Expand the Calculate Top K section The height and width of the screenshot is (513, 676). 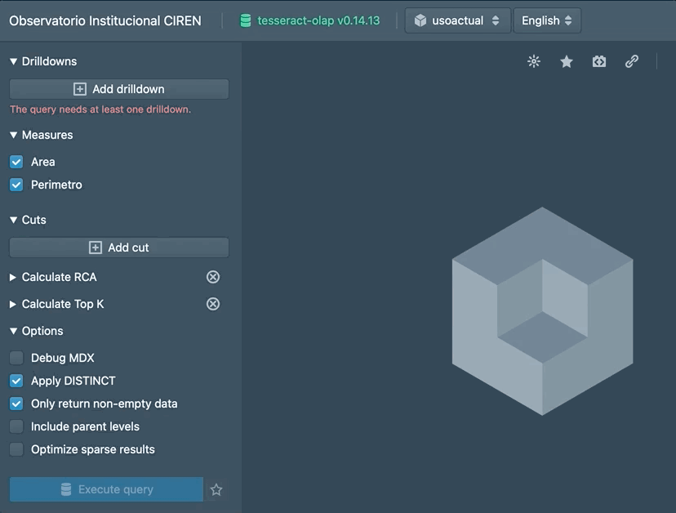[57, 304]
